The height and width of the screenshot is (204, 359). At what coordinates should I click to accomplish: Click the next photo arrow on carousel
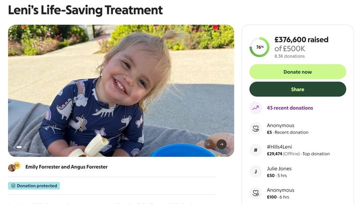tap(221, 144)
